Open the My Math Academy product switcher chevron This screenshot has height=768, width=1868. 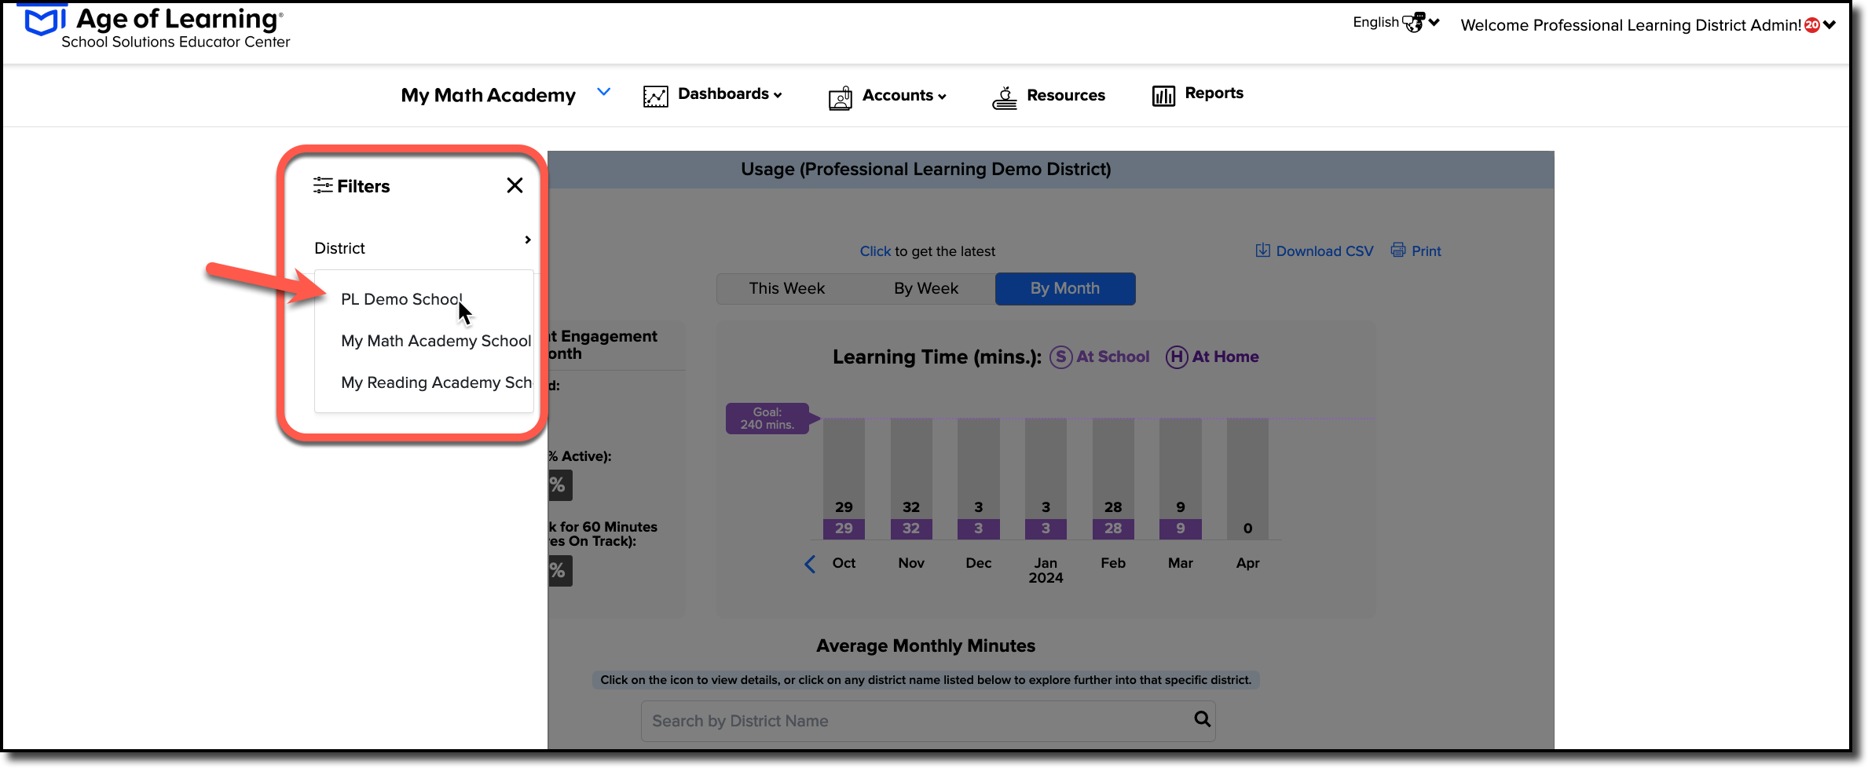pyautogui.click(x=603, y=92)
